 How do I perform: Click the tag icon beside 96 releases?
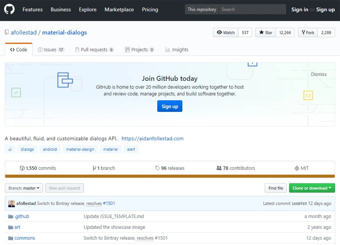tap(158, 168)
